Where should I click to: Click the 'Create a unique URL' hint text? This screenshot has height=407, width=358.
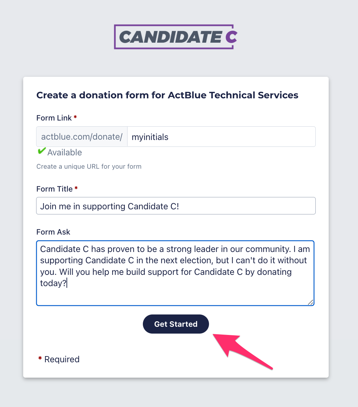pos(89,167)
